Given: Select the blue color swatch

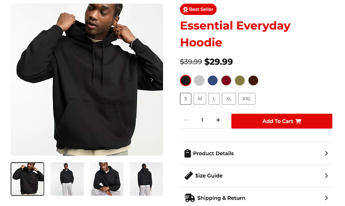Looking at the screenshot, I should click(x=212, y=80).
